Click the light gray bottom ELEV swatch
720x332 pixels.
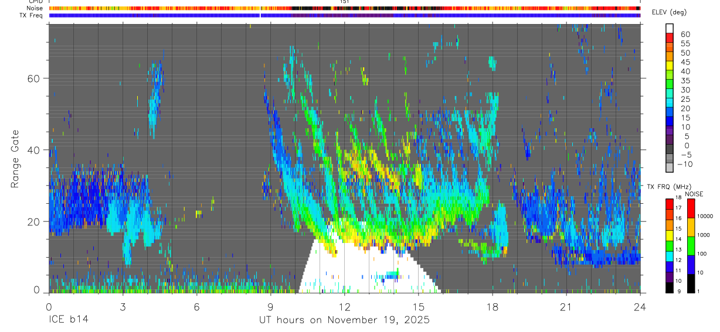[x=670, y=168]
